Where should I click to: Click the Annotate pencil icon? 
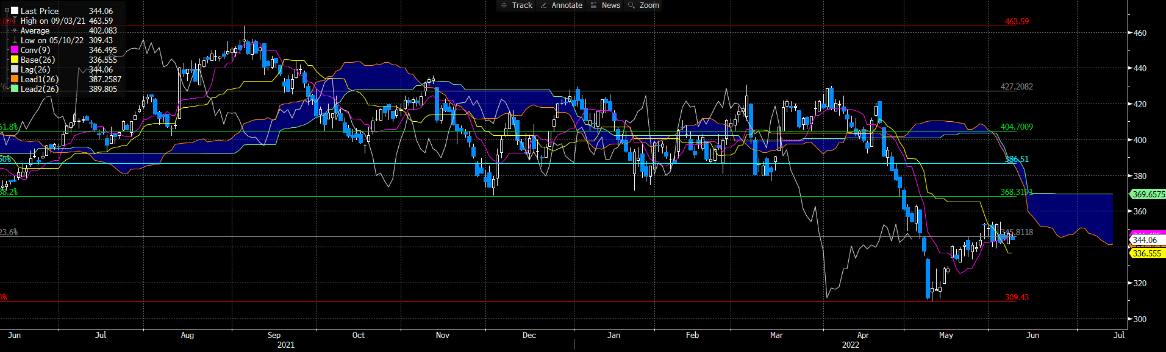point(543,5)
